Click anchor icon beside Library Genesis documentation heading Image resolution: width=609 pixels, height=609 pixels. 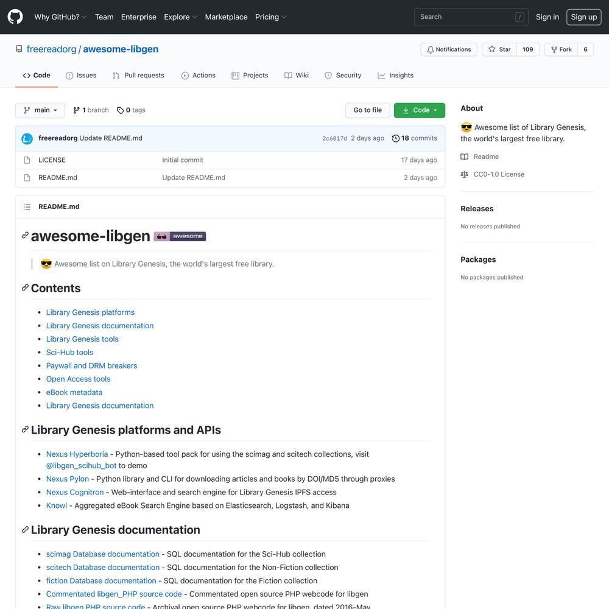25,529
